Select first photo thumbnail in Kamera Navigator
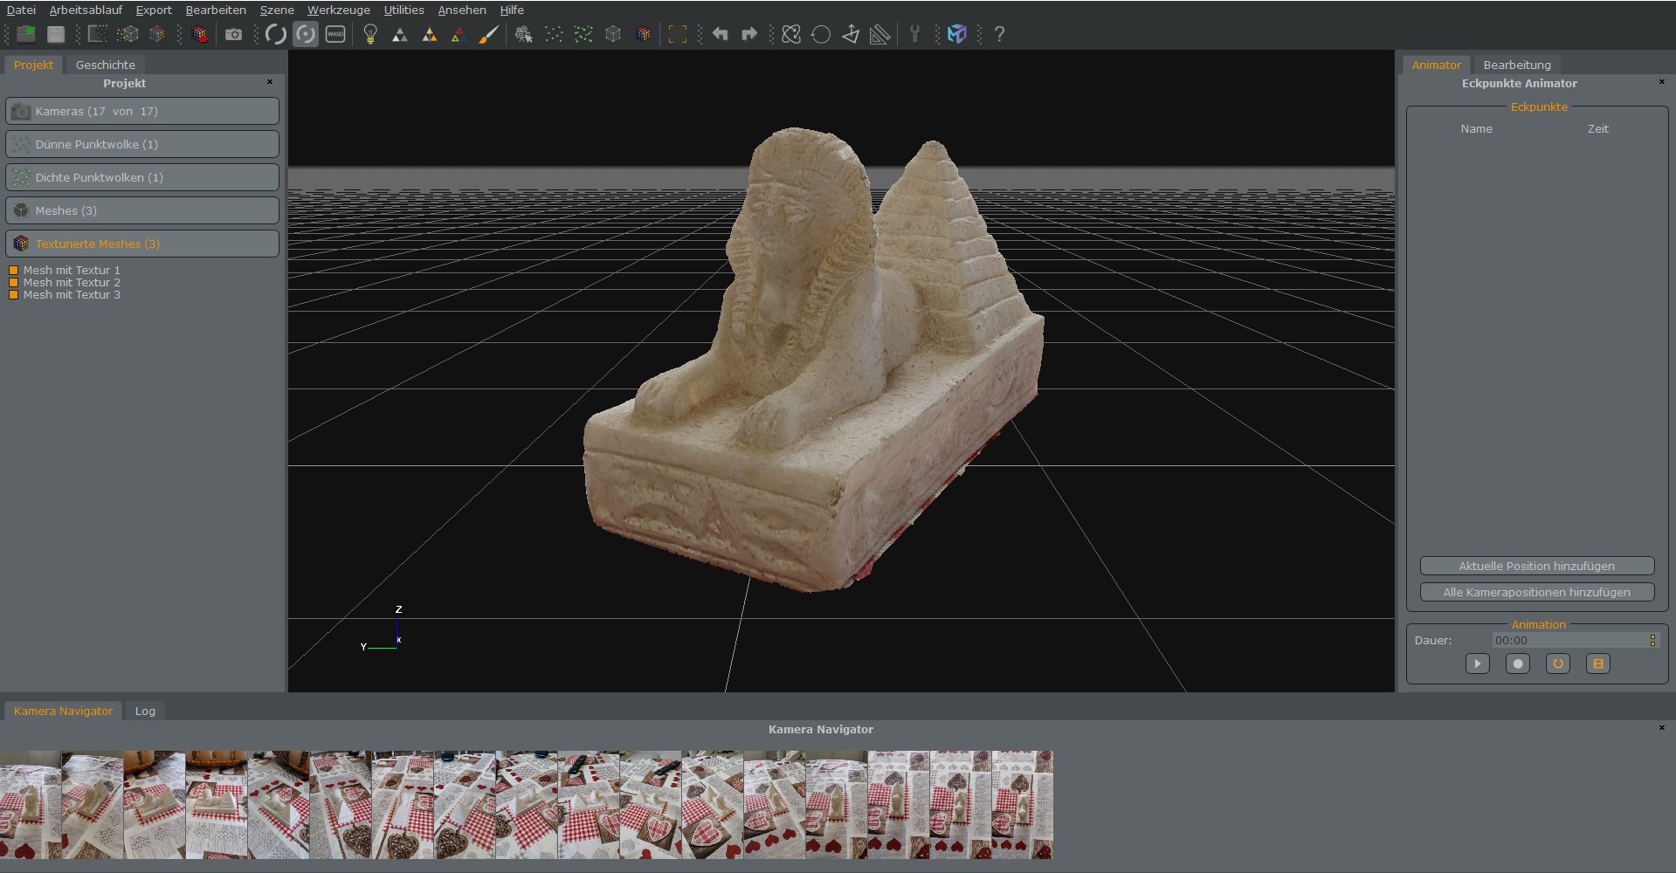This screenshot has height=873, width=1676. click(x=31, y=805)
